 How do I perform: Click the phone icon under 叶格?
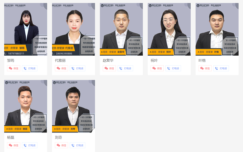point(216,68)
